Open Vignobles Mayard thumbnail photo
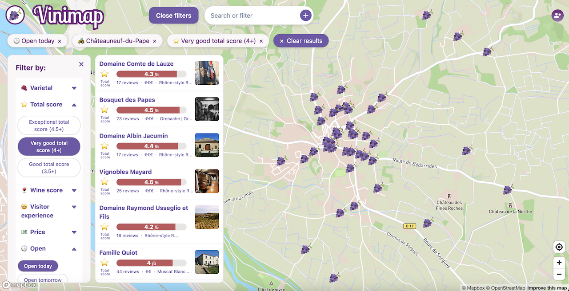 click(x=207, y=181)
